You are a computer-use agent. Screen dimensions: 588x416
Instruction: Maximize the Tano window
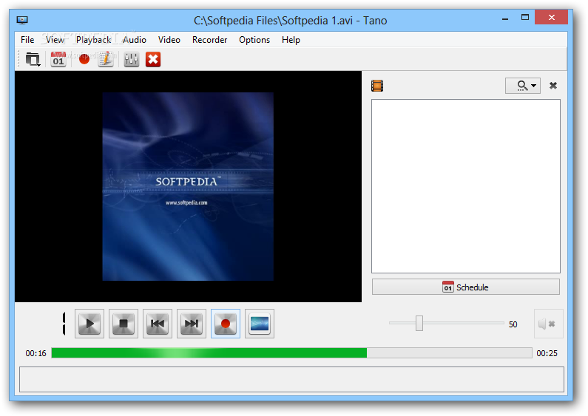(x=525, y=17)
